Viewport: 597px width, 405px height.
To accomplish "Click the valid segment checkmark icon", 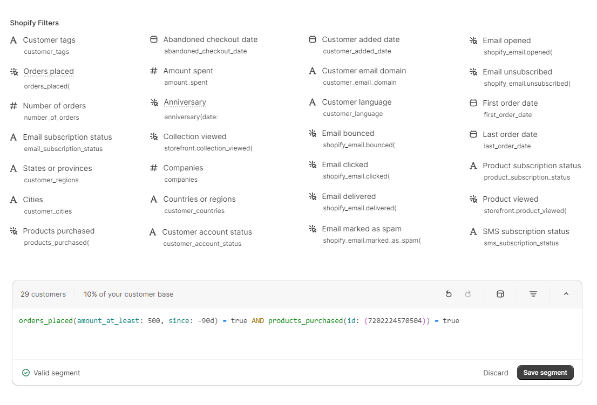I will (x=26, y=373).
